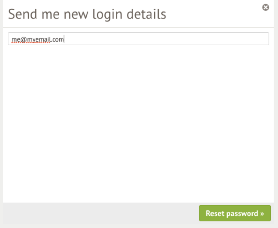The image size is (278, 228).
Task: Click the gray footer bar beside Reset password
Action: click(x=101, y=213)
